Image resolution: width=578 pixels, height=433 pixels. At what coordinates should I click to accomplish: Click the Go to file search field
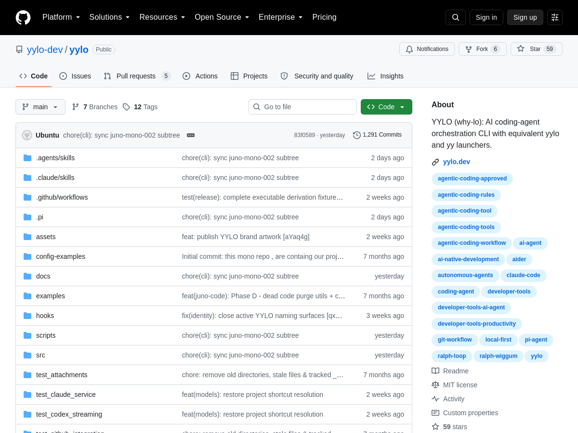(302, 107)
